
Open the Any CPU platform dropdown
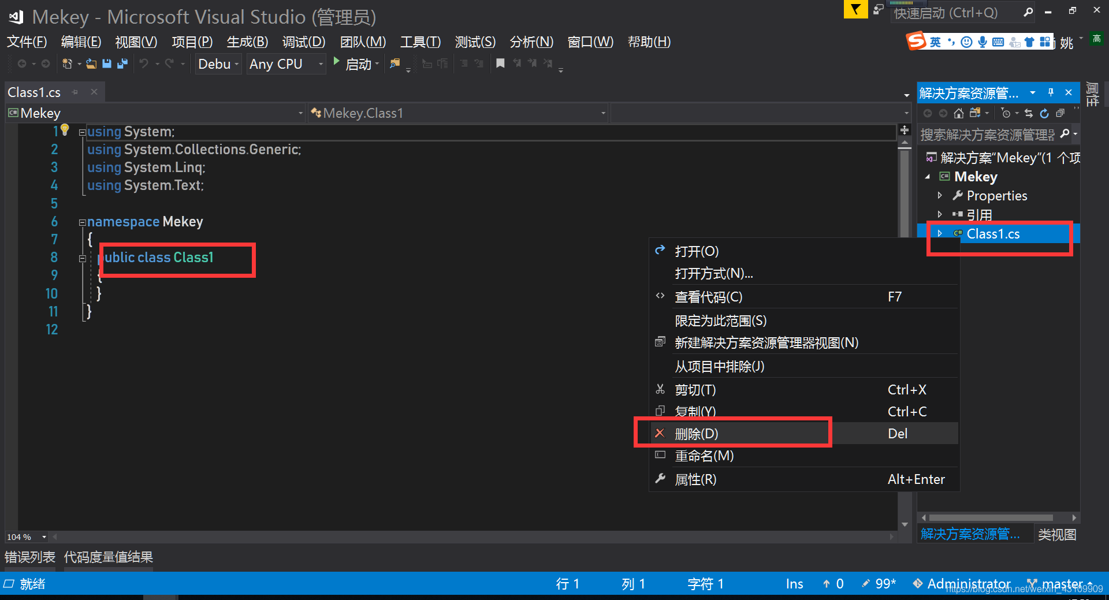[286, 64]
